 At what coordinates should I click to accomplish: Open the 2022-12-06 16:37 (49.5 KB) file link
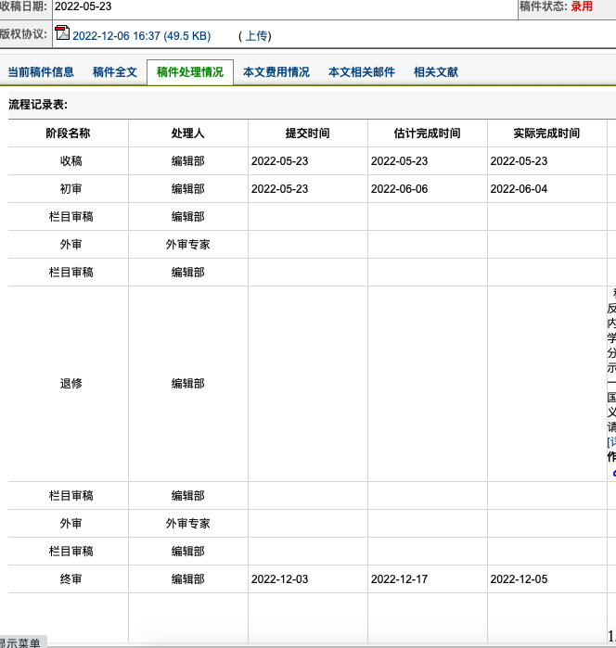[x=142, y=36]
